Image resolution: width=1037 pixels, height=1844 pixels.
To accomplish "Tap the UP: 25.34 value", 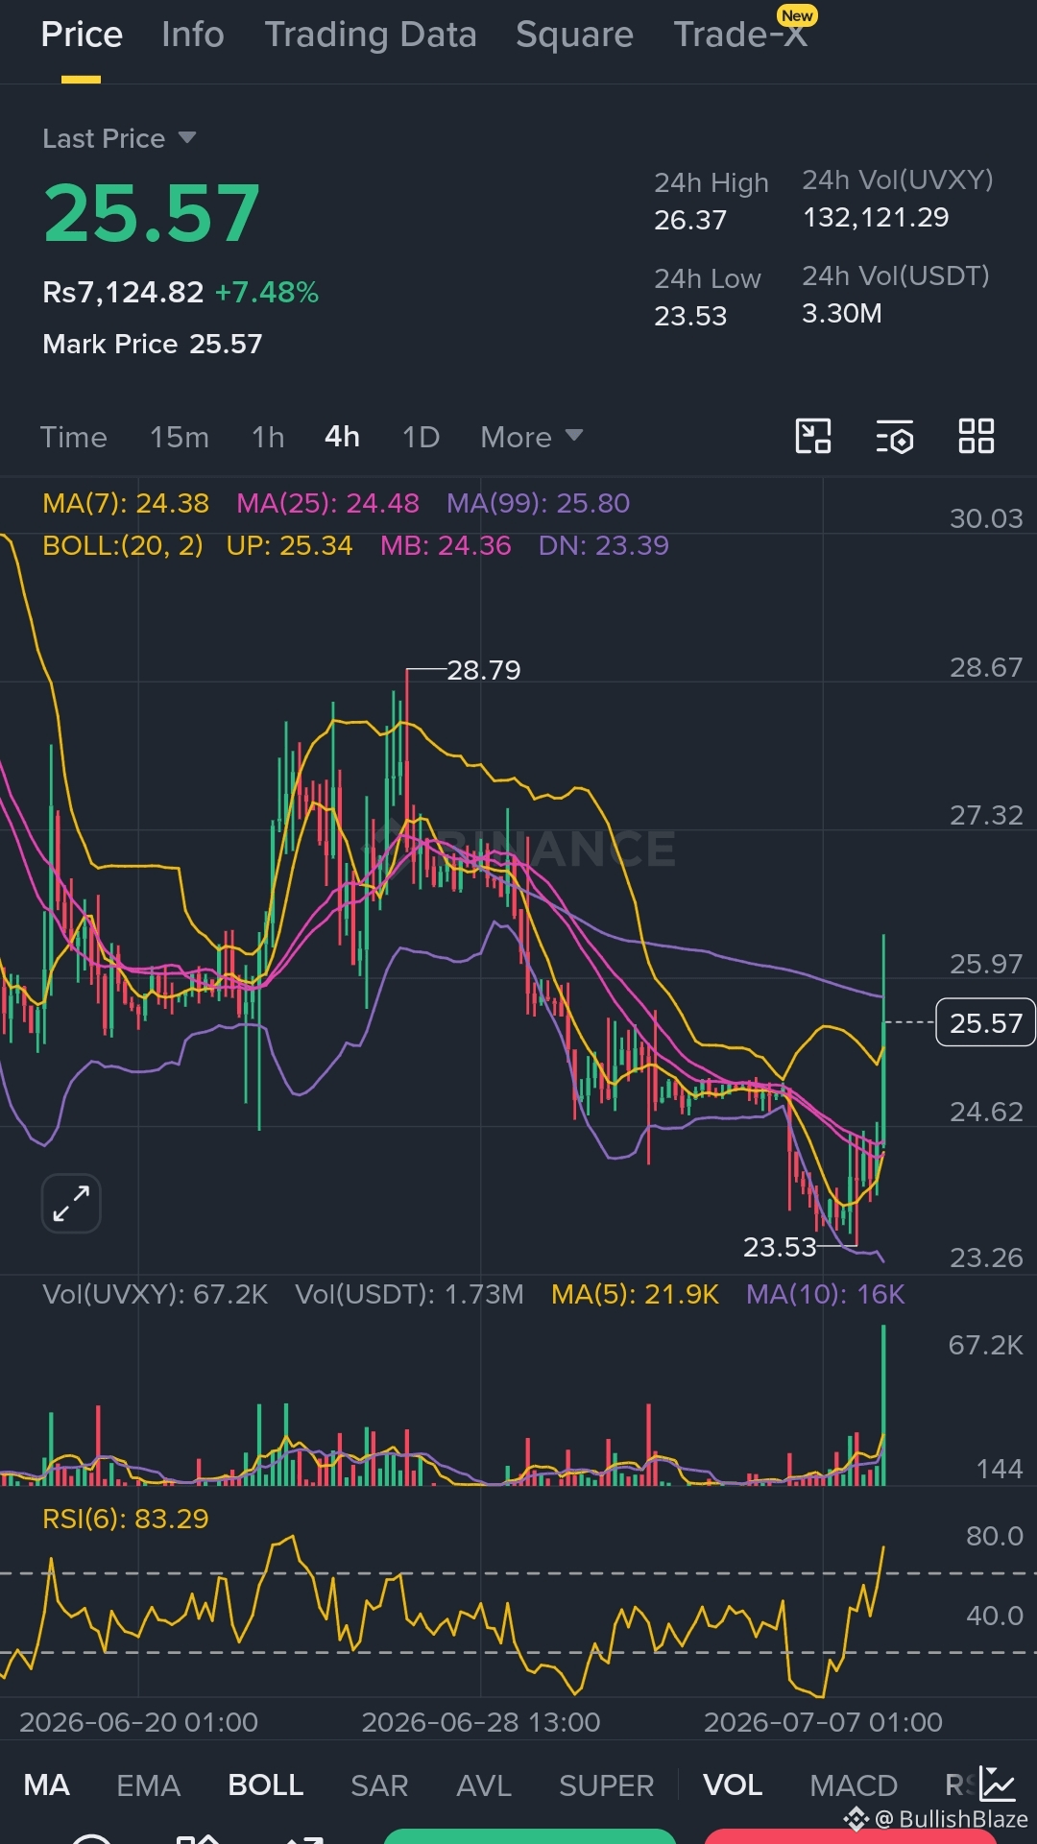I will (x=290, y=545).
